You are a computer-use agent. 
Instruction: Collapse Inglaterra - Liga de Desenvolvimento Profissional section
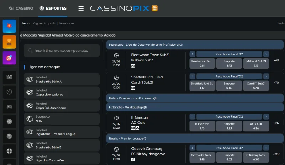click(195, 45)
